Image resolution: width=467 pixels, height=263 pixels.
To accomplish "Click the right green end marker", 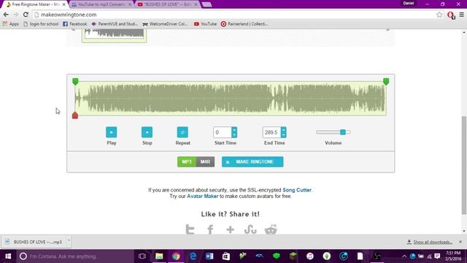I will pyautogui.click(x=386, y=81).
